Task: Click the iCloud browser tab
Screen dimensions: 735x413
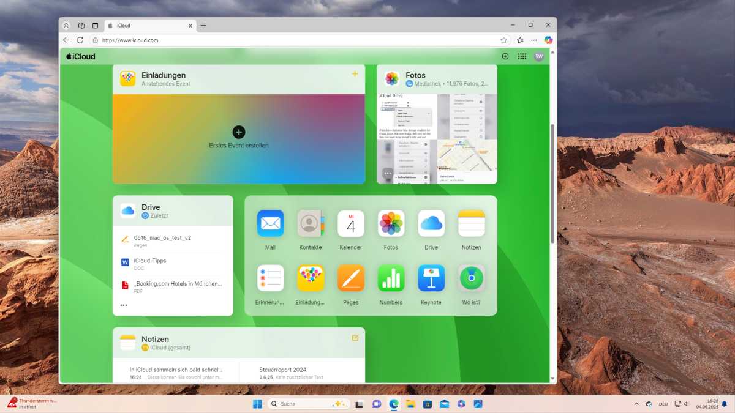Action: [147, 26]
